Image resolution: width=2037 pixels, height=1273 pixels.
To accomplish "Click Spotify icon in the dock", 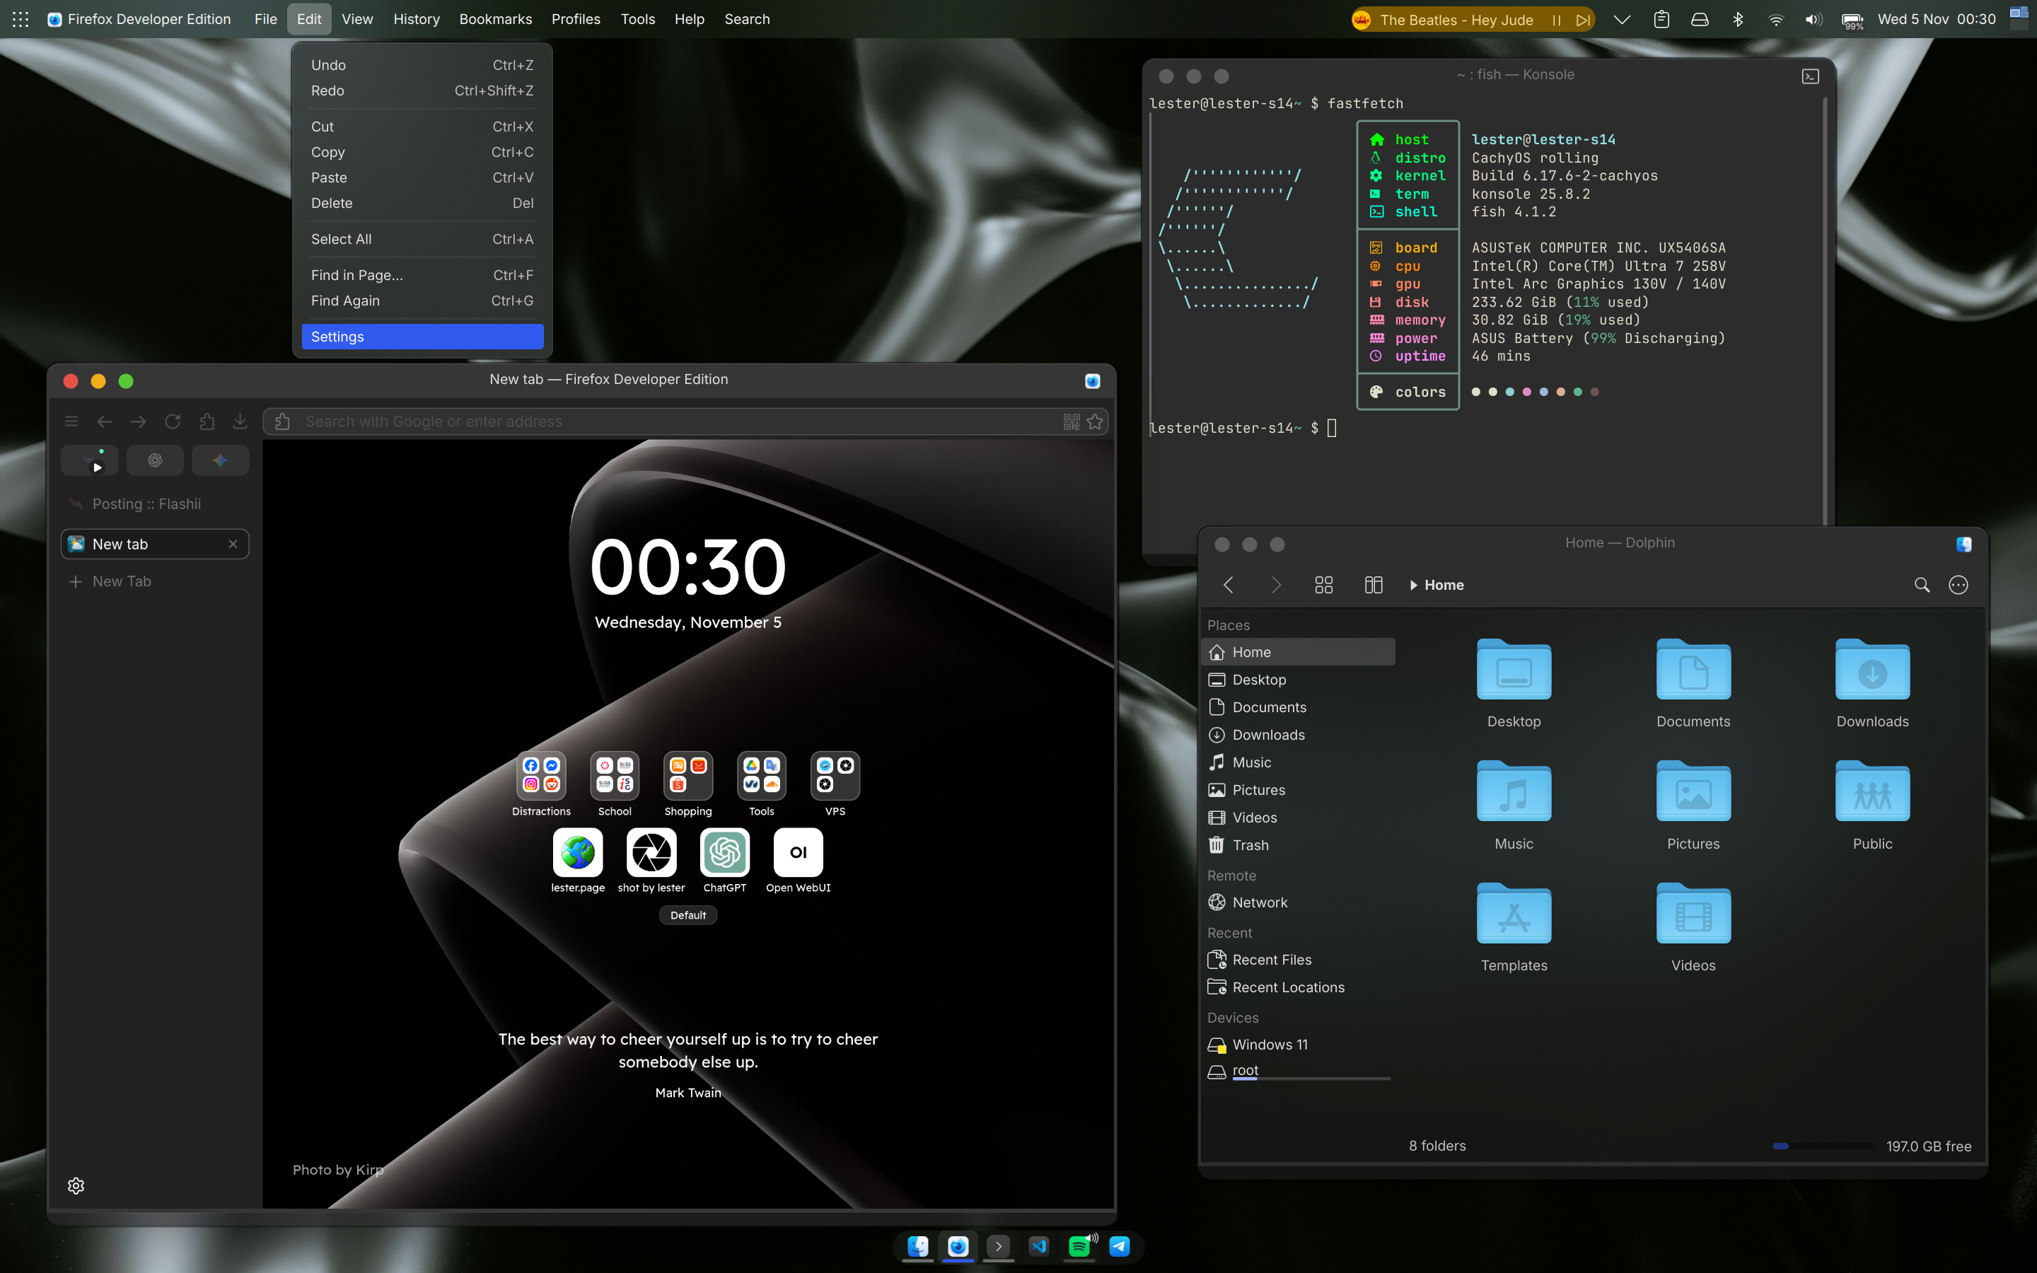I will pos(1079,1247).
